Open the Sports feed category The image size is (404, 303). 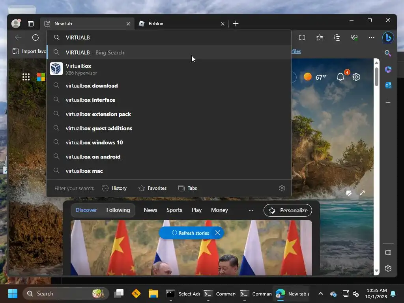[174, 210]
